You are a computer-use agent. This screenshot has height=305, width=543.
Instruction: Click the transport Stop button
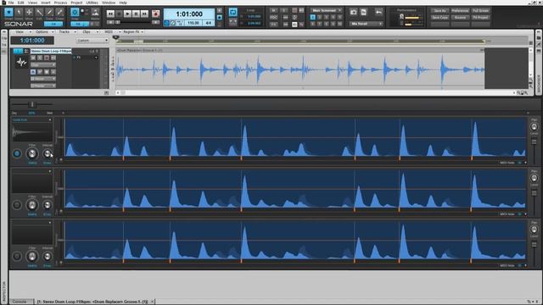pos(119,14)
